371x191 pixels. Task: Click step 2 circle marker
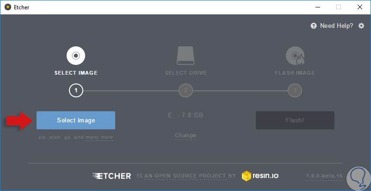185,90
